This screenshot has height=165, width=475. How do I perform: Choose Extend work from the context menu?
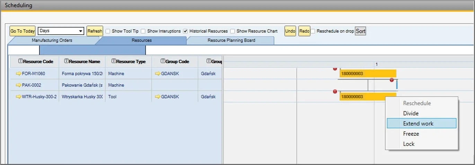coord(421,124)
